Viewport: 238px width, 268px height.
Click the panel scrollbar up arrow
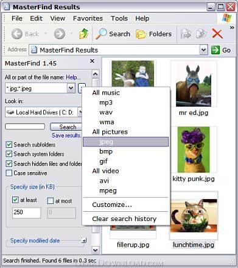96,74
